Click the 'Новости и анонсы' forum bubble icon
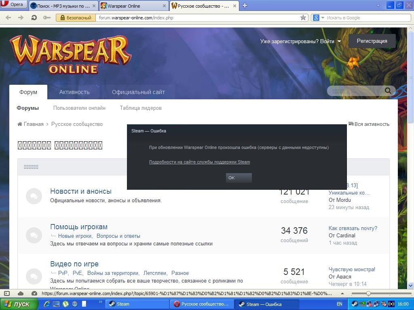The height and width of the screenshot is (310, 414). pyautogui.click(x=34, y=196)
